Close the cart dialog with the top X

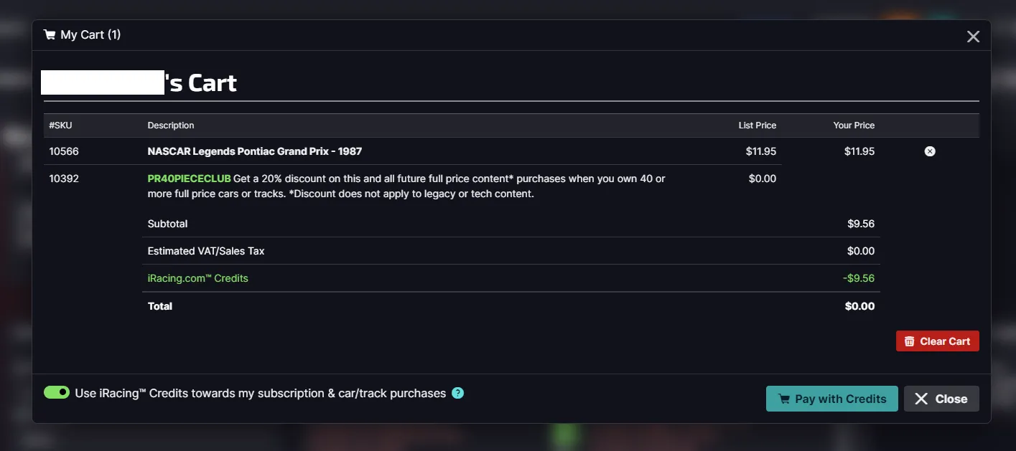pos(973,37)
